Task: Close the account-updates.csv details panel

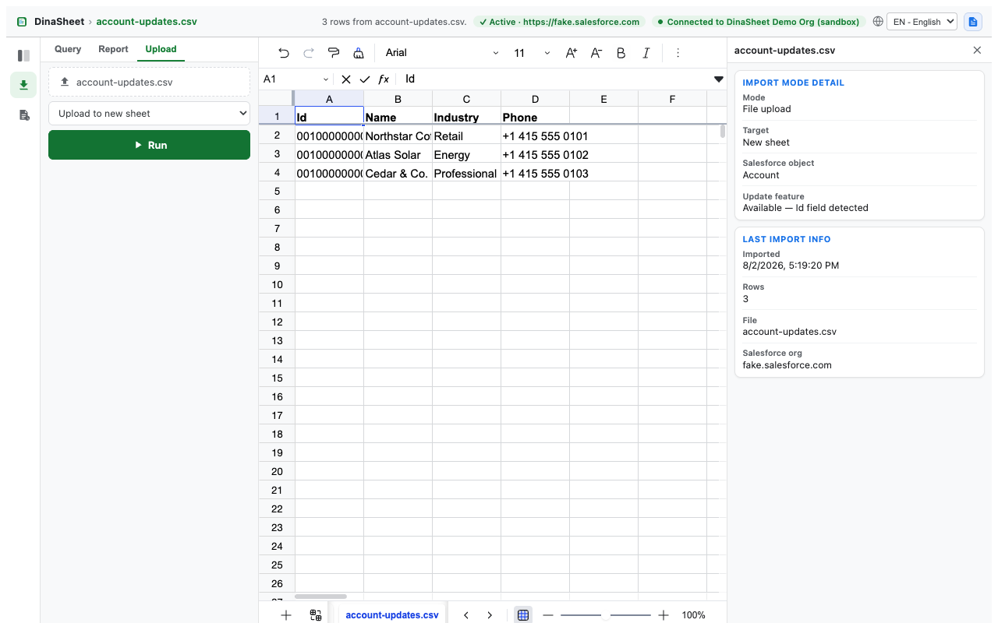Action: (977, 50)
